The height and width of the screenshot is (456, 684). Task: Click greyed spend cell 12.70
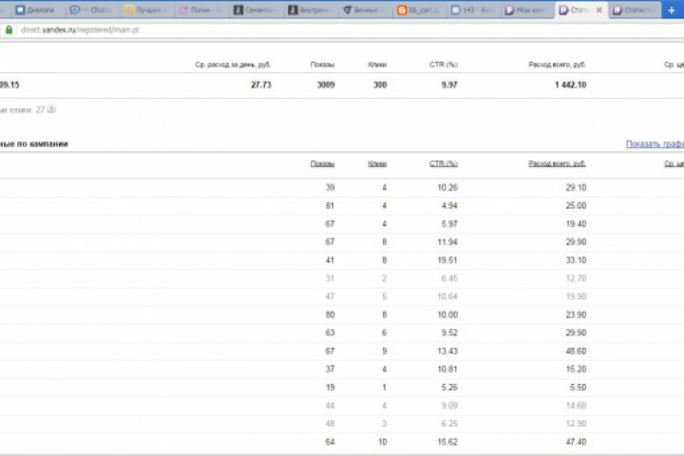point(576,278)
